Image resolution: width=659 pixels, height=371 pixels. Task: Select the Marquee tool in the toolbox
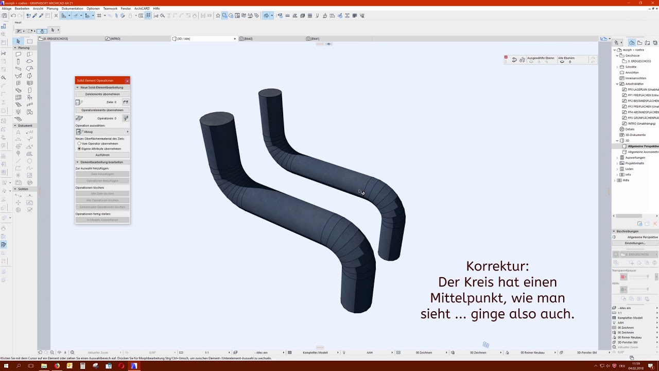(29, 41)
